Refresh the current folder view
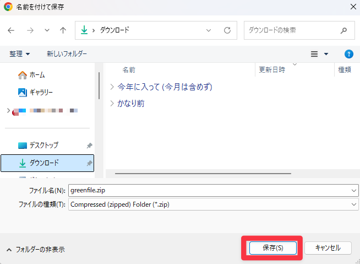 [x=227, y=30]
